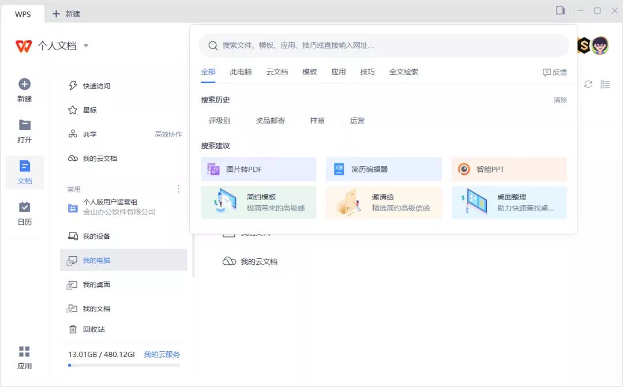Click the 简约模板 suggestion
Viewport: 623px width, 387px height.
pyautogui.click(x=258, y=202)
